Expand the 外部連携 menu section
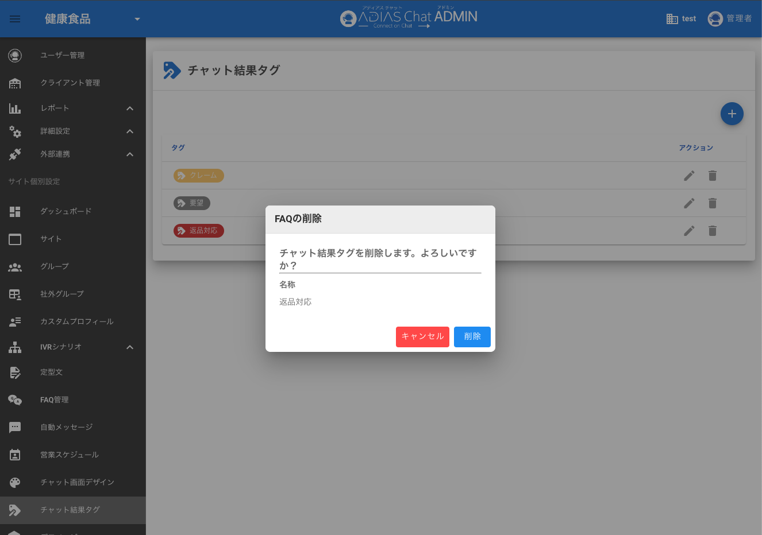Viewport: 762px width, 535px height. click(x=130, y=154)
